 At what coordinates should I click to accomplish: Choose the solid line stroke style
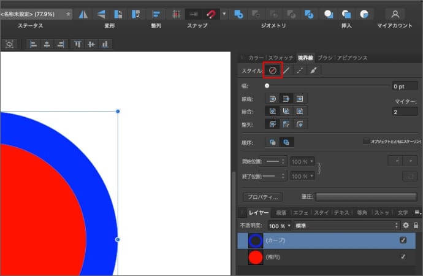click(286, 71)
